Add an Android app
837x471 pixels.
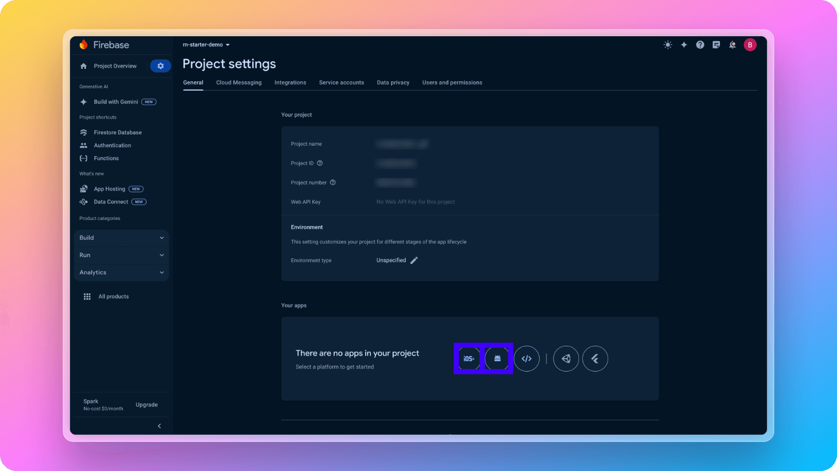click(x=497, y=359)
